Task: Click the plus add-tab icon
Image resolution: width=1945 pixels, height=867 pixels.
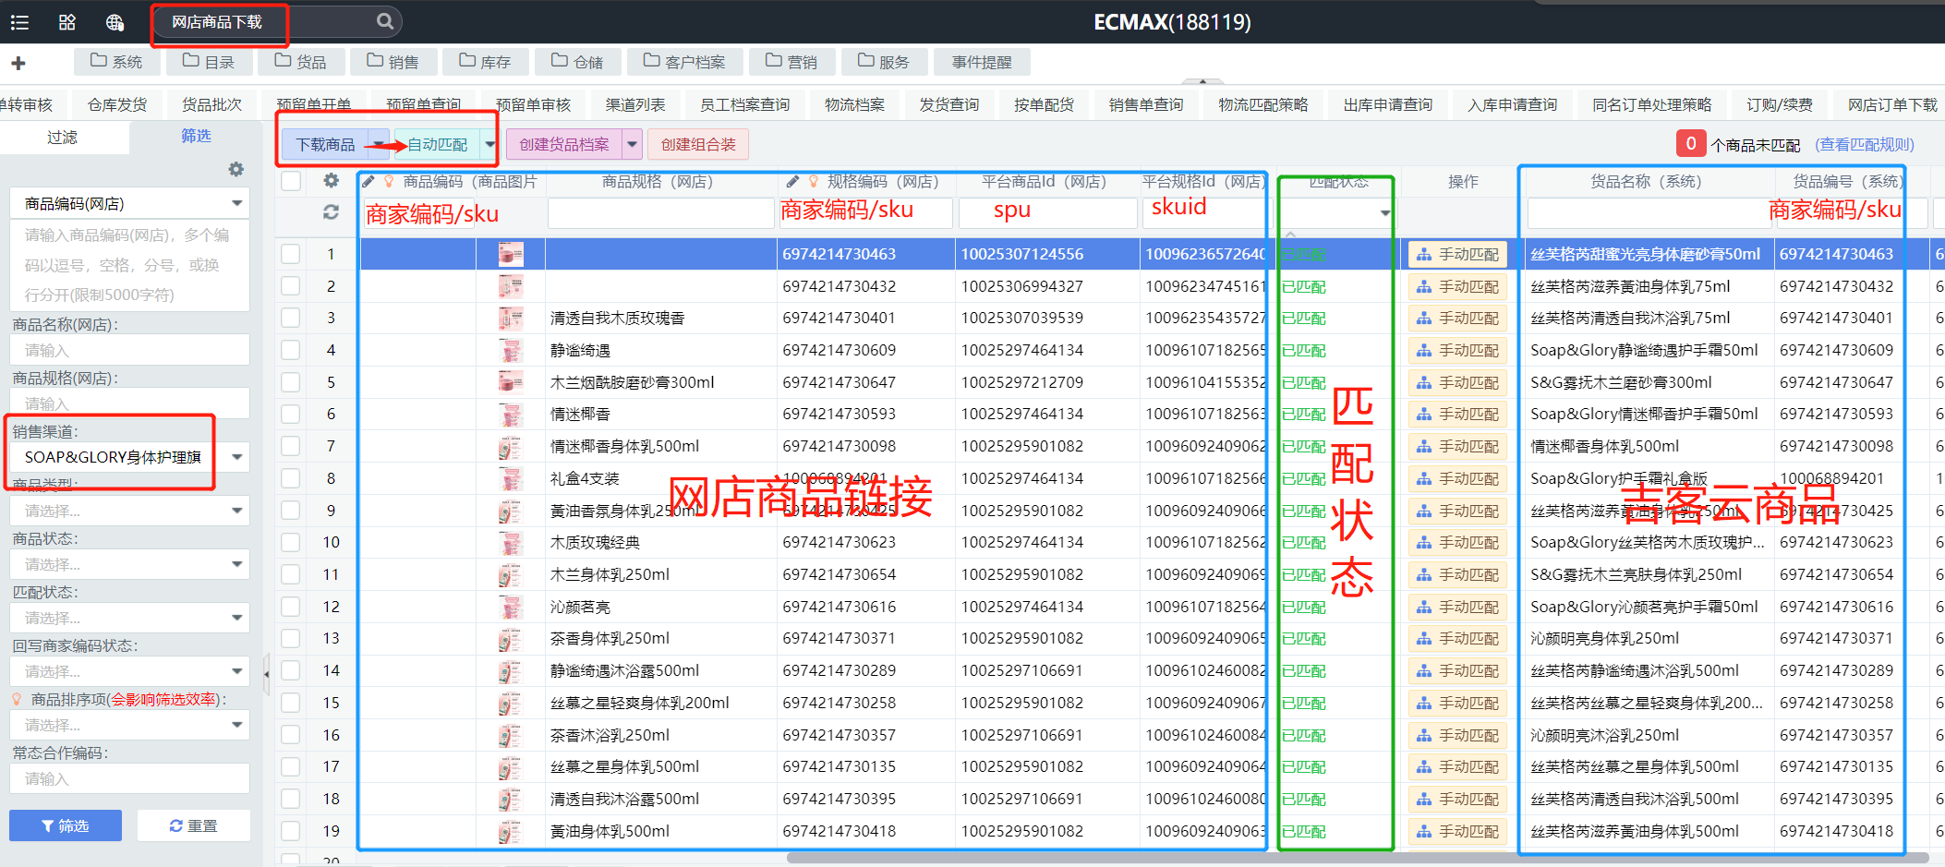Action: [18, 63]
